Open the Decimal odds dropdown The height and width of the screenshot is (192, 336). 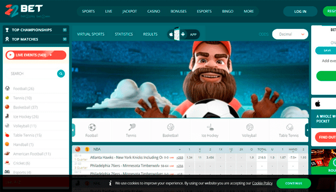[290, 34]
